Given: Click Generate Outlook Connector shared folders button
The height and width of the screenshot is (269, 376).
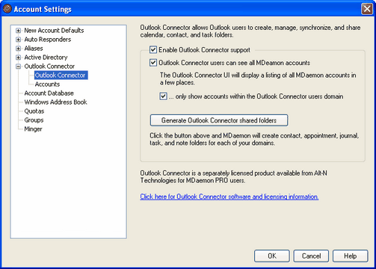Looking at the screenshot, I should (x=219, y=120).
